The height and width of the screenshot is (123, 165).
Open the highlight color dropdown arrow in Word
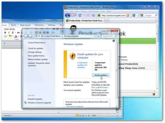point(13,36)
